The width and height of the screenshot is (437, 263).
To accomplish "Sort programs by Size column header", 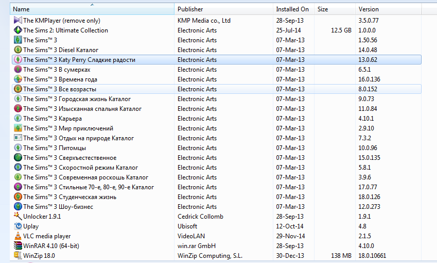I will click(335, 9).
